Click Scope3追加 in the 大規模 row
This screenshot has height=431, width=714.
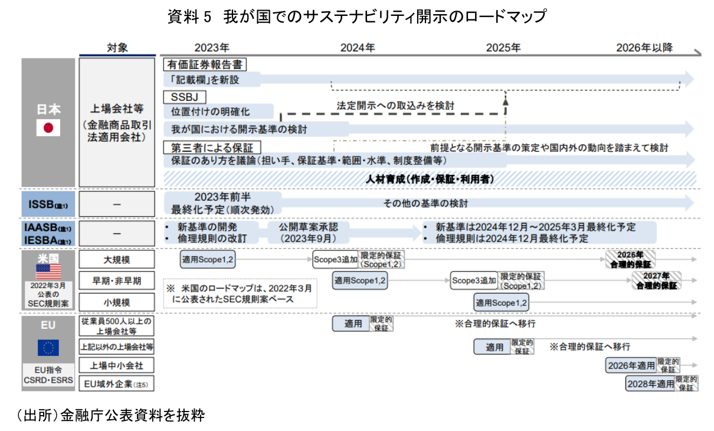[x=335, y=259]
